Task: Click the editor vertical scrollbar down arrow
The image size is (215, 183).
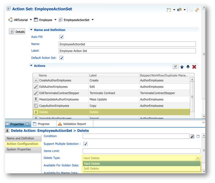Action: pos(204,117)
